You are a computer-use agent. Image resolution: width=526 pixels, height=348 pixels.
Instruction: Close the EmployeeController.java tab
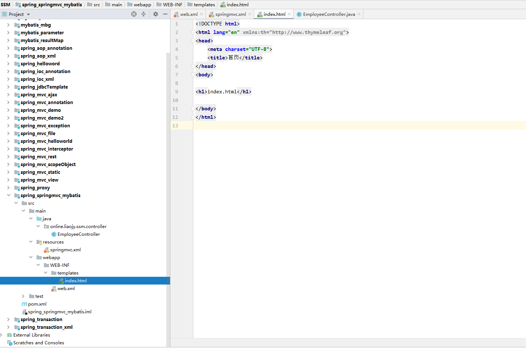[359, 14]
